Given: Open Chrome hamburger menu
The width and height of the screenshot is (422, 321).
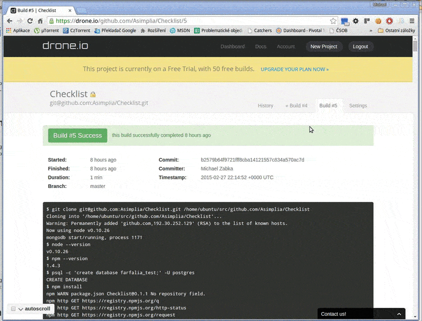Looking at the screenshot, I should (x=412, y=21).
